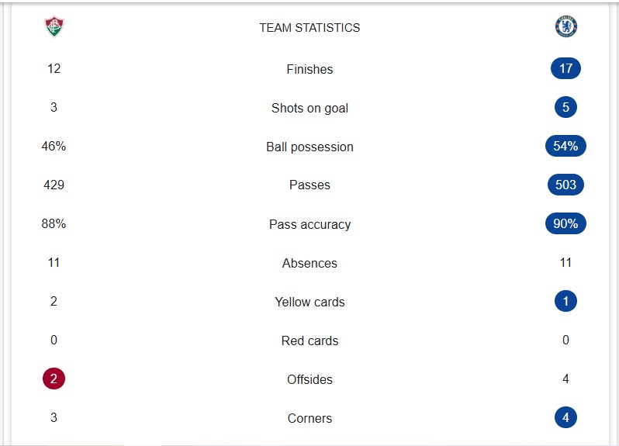This screenshot has width=619, height=446.
Task: Click the Ball possession label
Action: 309,147
